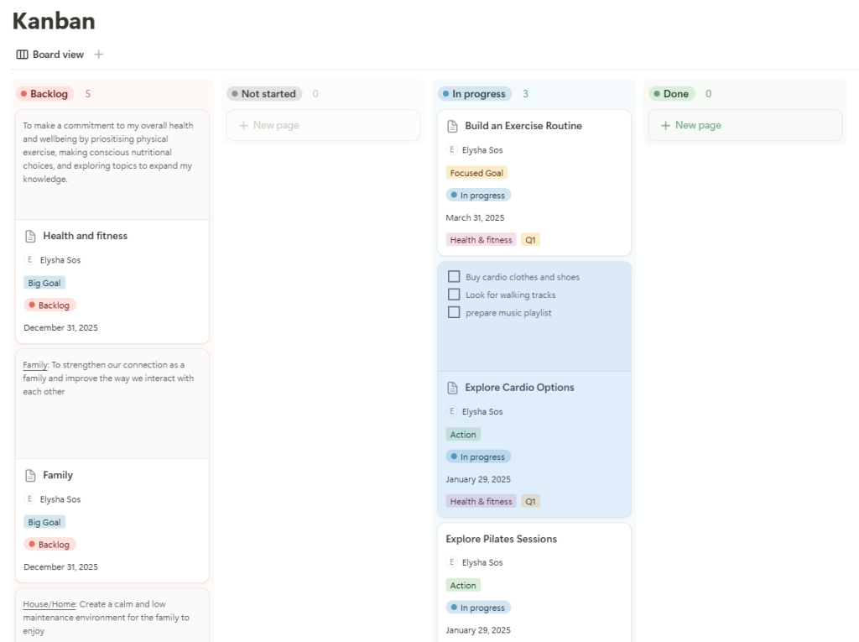
Task: Click the board view icon beside Board view
Action: pyautogui.click(x=21, y=54)
